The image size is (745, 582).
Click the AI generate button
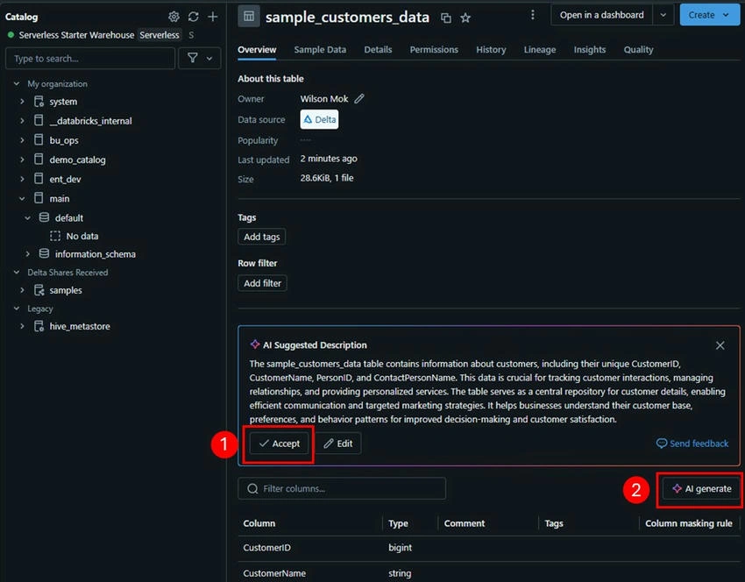(x=702, y=488)
